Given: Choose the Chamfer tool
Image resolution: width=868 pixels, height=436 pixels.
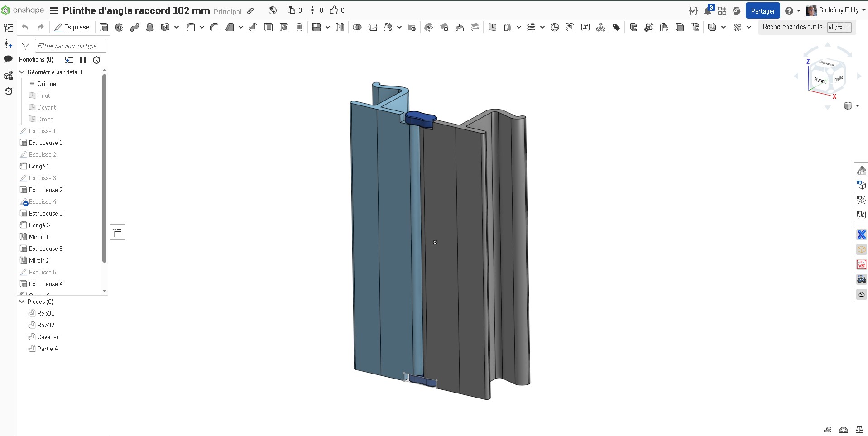Looking at the screenshot, I should [x=214, y=27].
